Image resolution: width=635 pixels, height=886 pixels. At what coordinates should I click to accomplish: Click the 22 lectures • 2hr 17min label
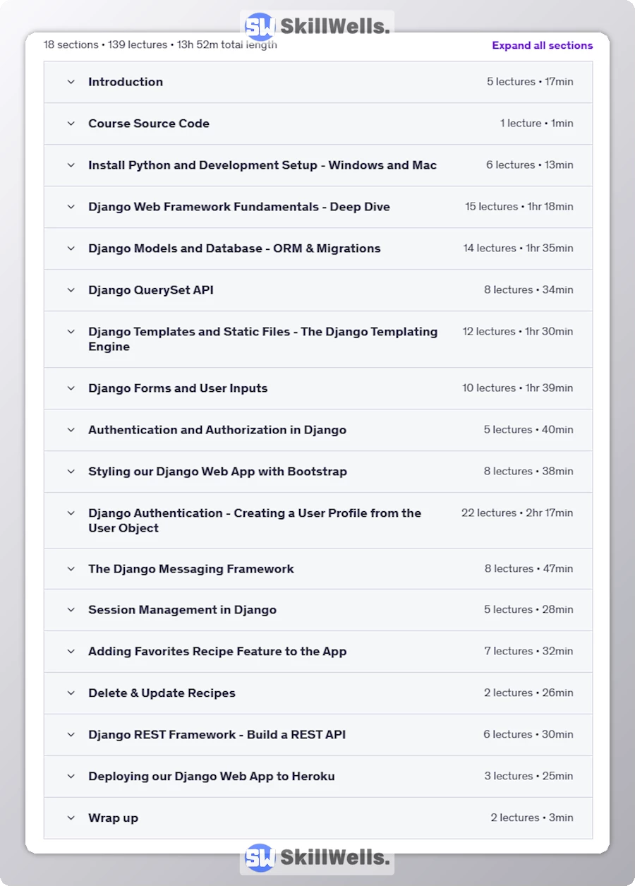pyautogui.click(x=517, y=513)
